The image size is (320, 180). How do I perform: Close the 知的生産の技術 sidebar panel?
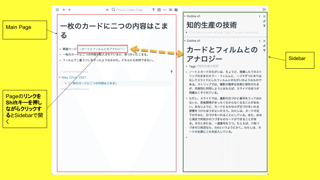[x=264, y=16]
